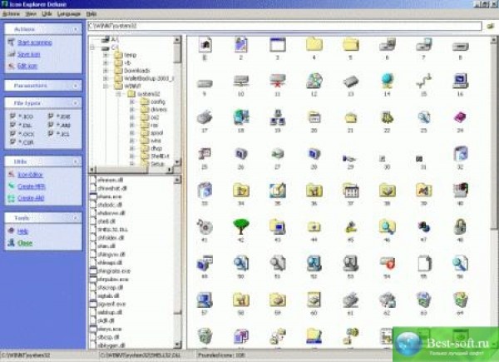Select the drivers folder in the tree
This screenshot has height=362, width=499.
(x=159, y=110)
